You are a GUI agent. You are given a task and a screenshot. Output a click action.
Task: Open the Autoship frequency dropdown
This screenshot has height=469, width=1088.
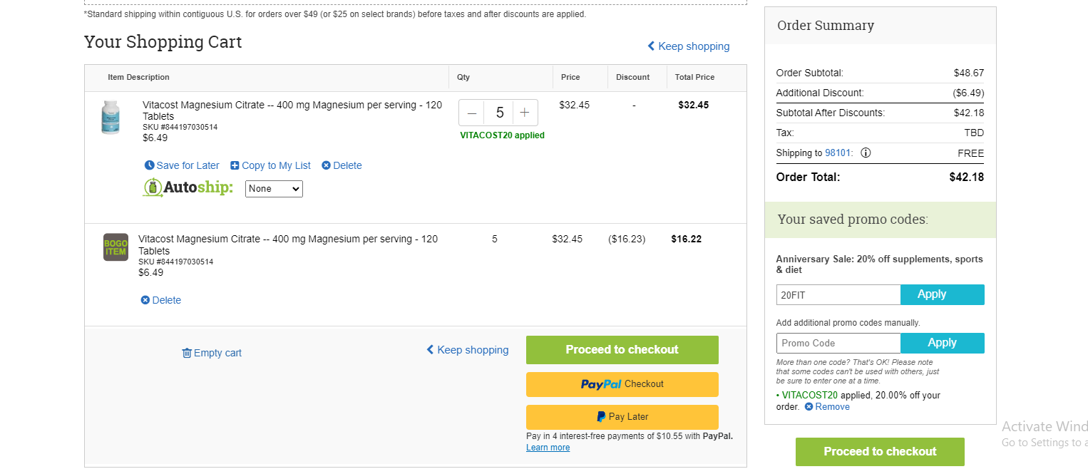[x=274, y=189]
